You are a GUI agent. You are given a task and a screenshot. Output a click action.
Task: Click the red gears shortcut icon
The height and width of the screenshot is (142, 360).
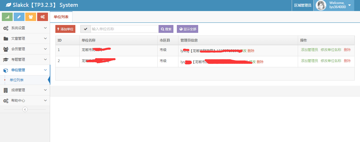click(42, 17)
